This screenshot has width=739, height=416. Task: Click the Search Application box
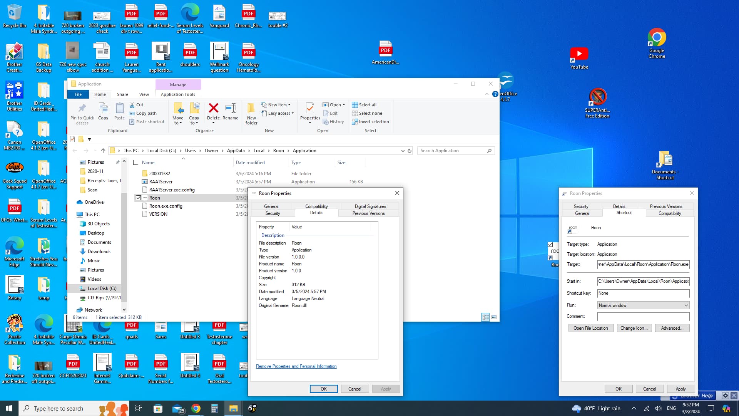click(456, 151)
